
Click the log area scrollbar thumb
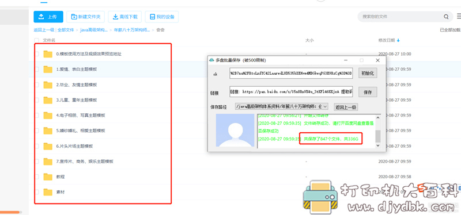pyautogui.click(x=378, y=136)
